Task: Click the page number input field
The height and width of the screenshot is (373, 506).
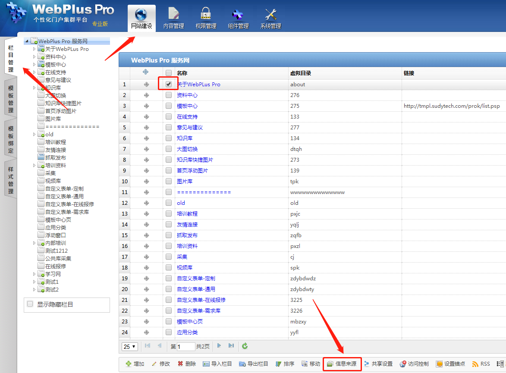Action: (x=186, y=347)
